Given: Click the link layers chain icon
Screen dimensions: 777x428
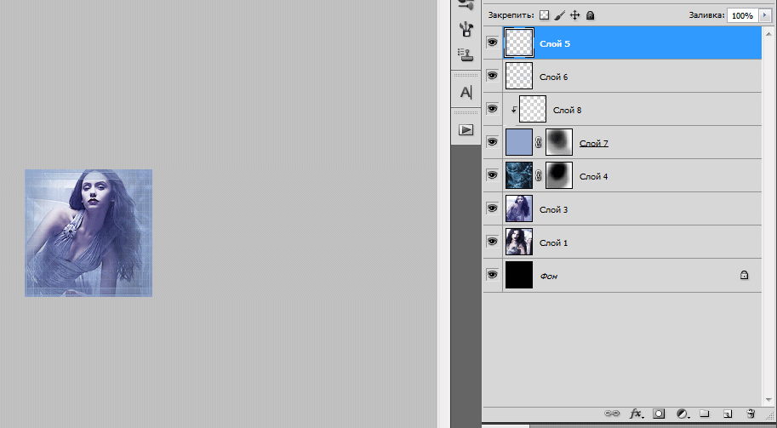Looking at the screenshot, I should 612,414.
